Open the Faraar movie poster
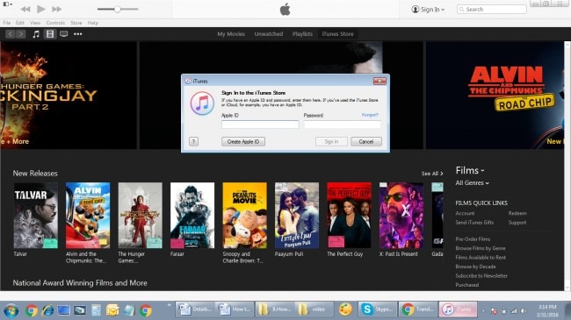Viewport: 571px width, 320px height. tap(192, 216)
